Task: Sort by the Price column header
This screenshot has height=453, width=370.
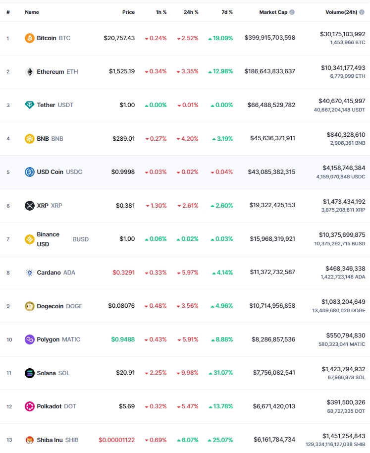Action: click(128, 12)
